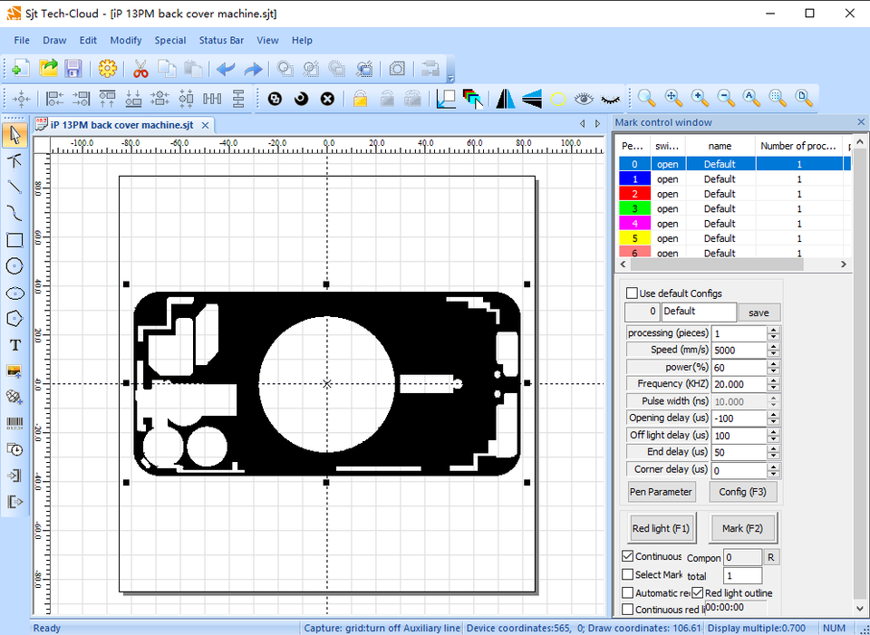Increase the Speed (mm/s) spinner value
Screen dimensions: 870x635
773,346
